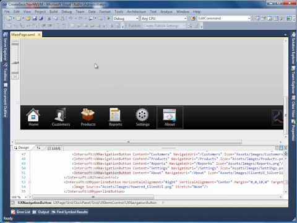Click the Home navigation button in designer
Viewport: 297px width, 223px height.
tap(33, 117)
